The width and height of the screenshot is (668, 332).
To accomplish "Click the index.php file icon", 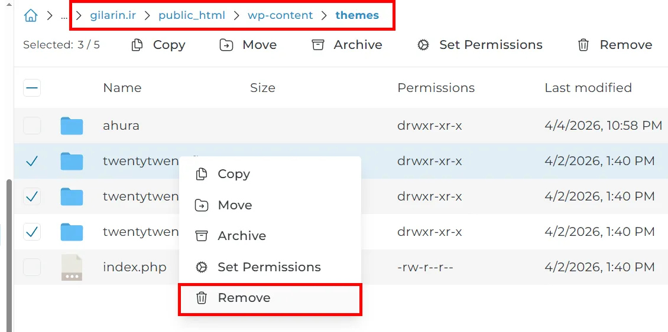I will 72,267.
